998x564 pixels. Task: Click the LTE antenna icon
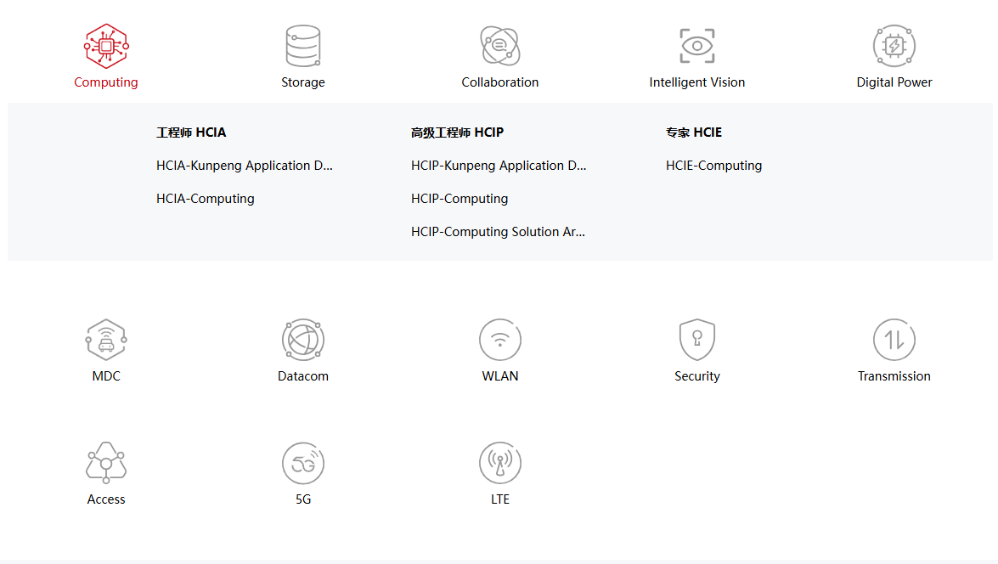click(500, 463)
